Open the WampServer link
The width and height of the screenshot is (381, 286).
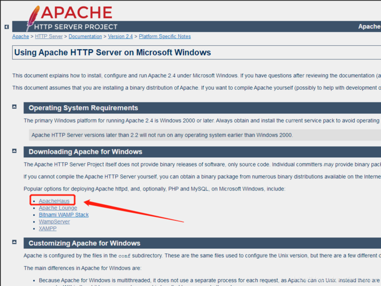[54, 221]
